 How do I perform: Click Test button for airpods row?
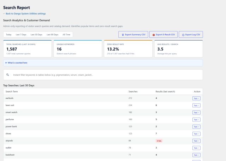(x=196, y=141)
